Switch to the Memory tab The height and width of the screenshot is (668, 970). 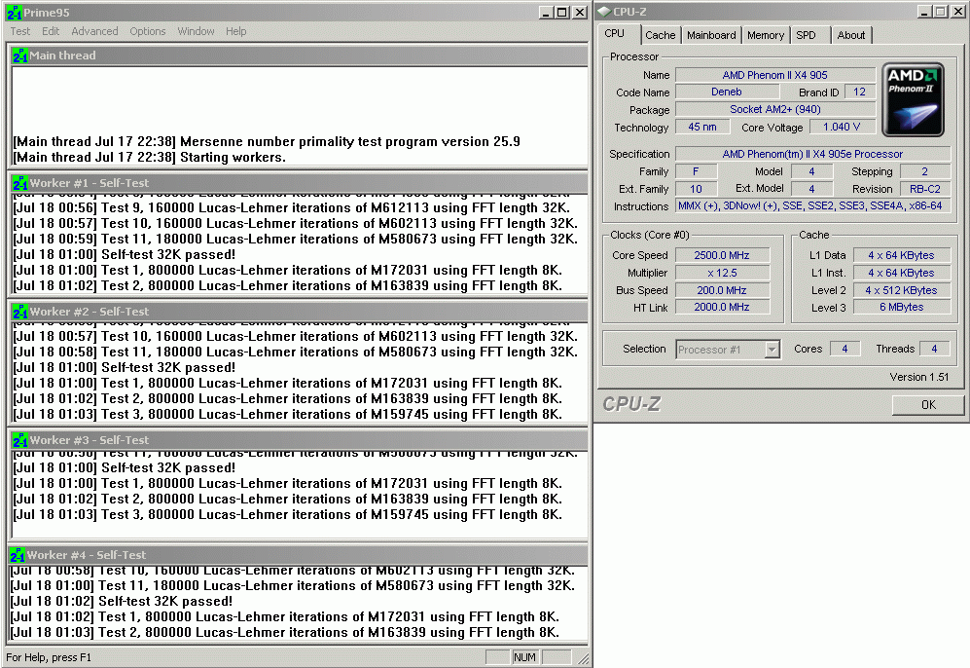(765, 35)
